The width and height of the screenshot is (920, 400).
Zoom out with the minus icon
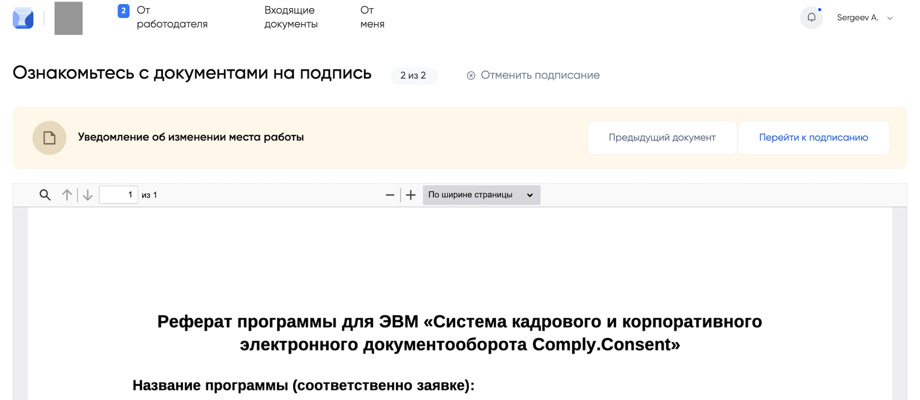pyautogui.click(x=389, y=195)
